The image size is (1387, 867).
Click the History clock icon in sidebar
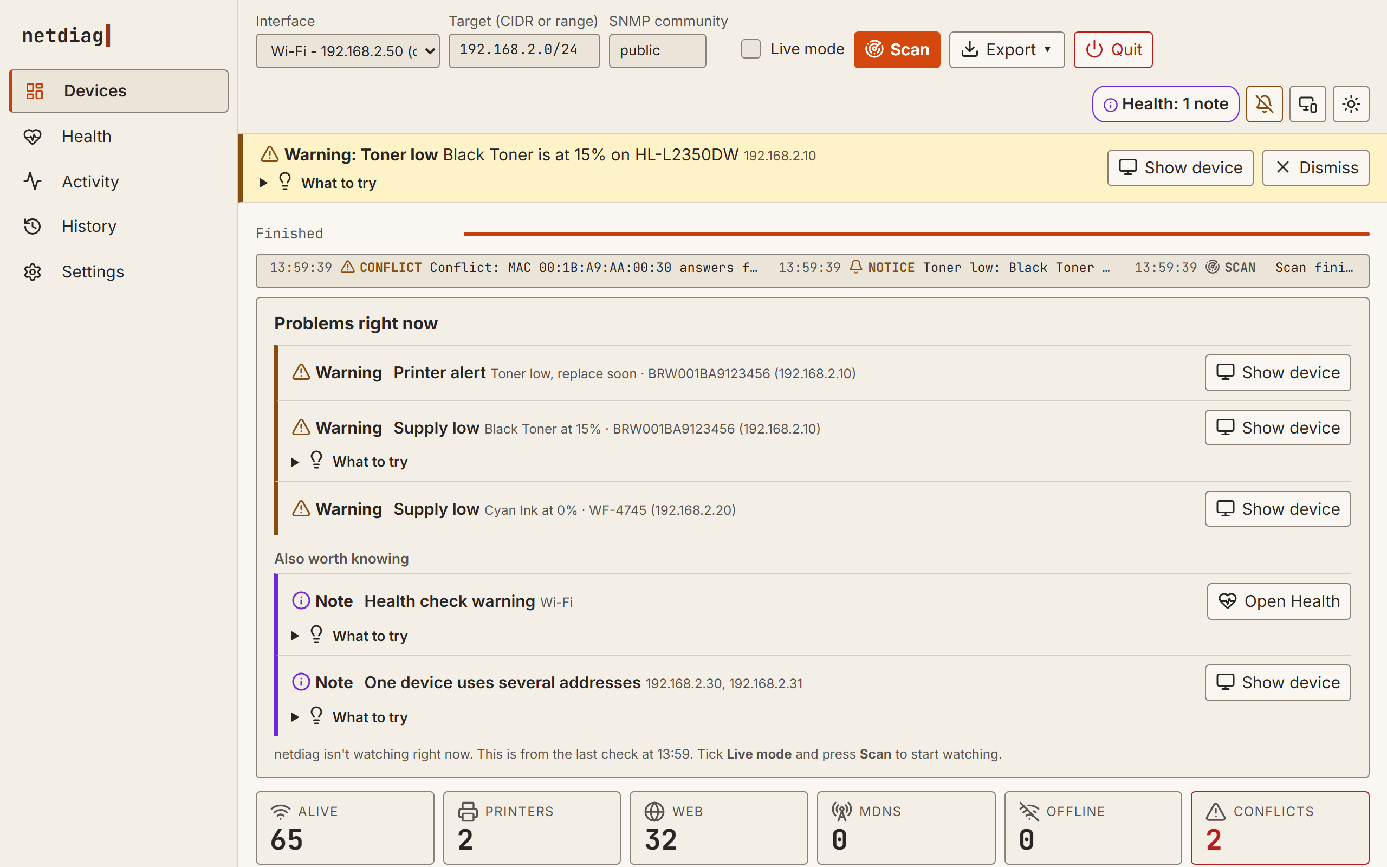coord(33,227)
